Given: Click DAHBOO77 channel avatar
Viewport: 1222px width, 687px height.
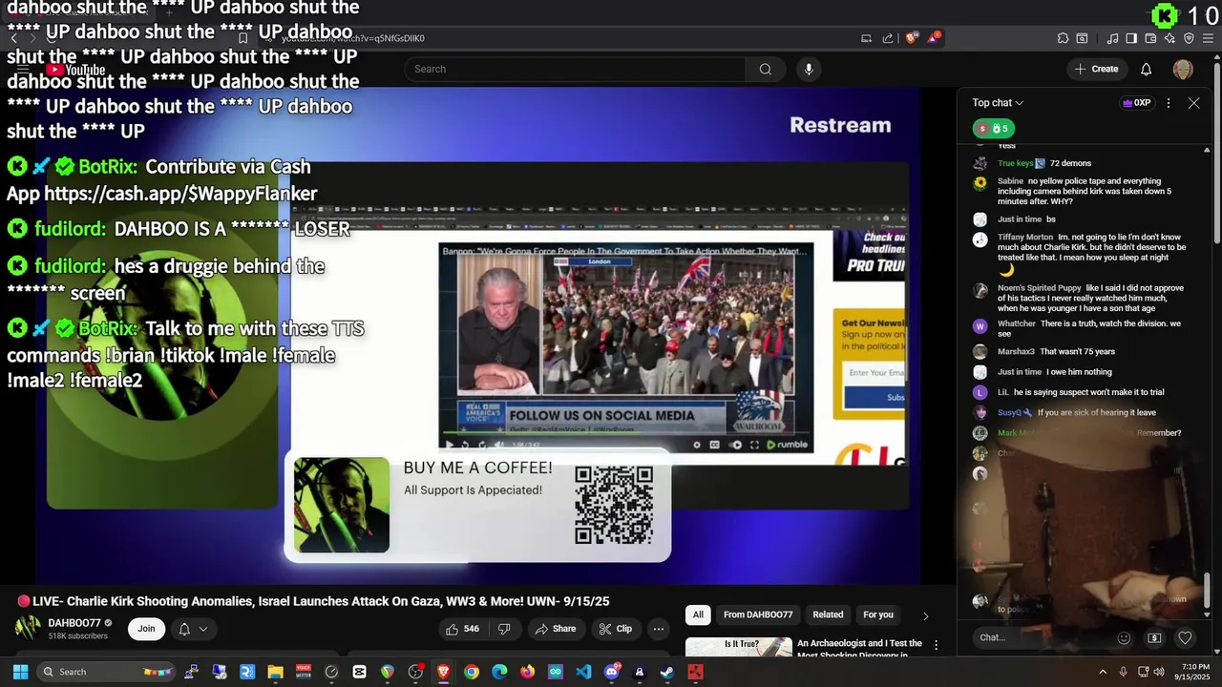Looking at the screenshot, I should [28, 628].
